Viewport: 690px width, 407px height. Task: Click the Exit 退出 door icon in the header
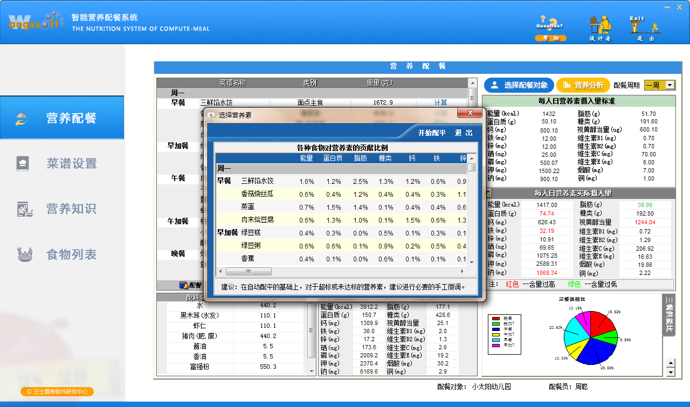(645, 28)
